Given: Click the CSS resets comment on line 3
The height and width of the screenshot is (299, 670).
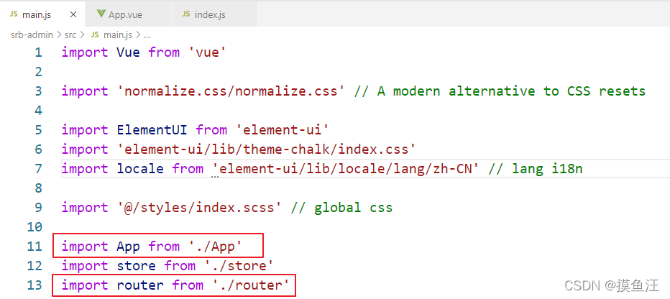Looking at the screenshot, I should click(500, 91).
